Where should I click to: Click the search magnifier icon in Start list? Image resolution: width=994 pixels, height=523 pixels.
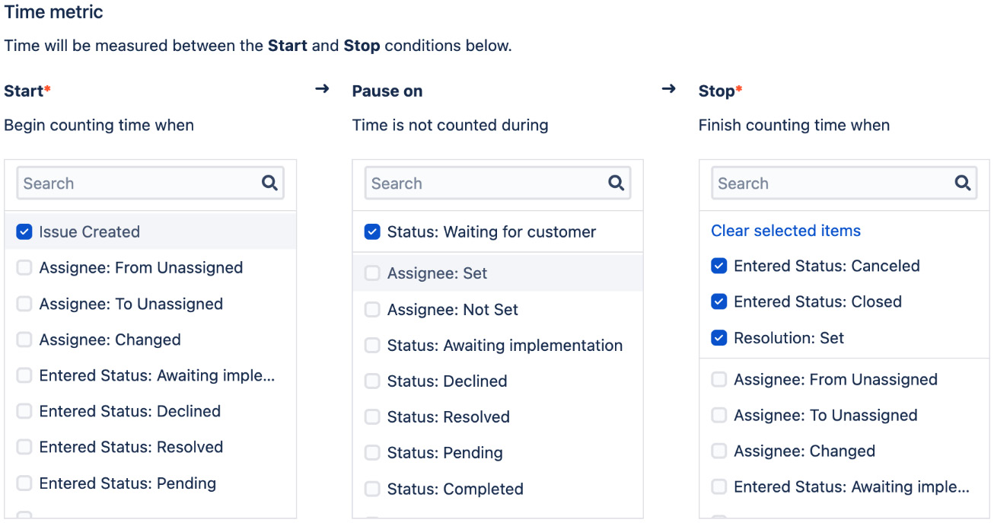click(x=269, y=183)
